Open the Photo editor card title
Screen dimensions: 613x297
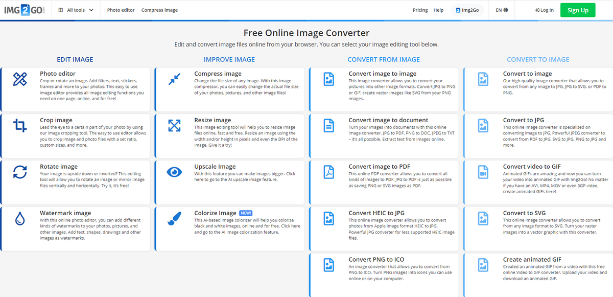click(x=58, y=74)
